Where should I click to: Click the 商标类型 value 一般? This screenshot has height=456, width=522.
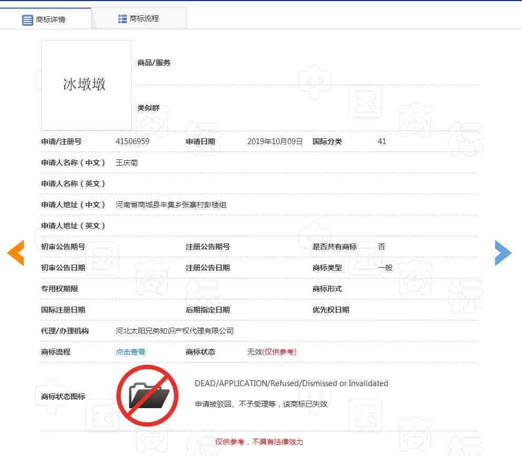pyautogui.click(x=385, y=268)
